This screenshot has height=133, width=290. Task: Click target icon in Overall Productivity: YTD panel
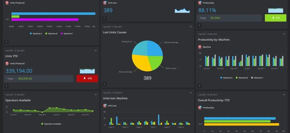point(200,107)
